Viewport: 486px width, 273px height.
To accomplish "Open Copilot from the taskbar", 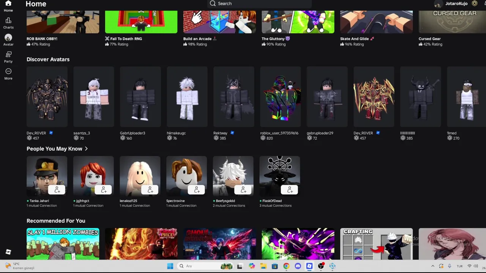I will click(252, 266).
